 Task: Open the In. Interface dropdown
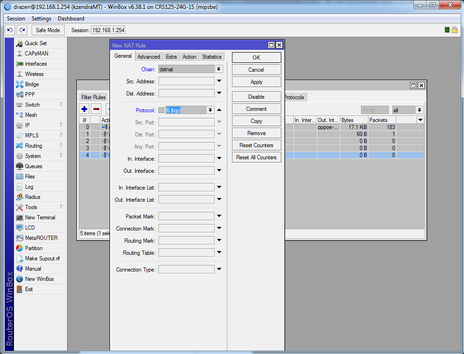click(218, 158)
